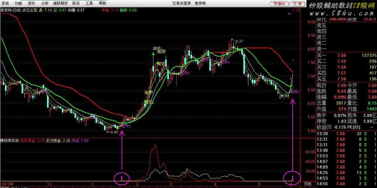Open the 分析 menu
The image size is (377, 188).
(x=45, y=3)
